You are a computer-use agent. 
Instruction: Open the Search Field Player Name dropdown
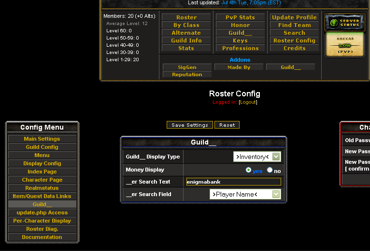pyautogui.click(x=245, y=194)
